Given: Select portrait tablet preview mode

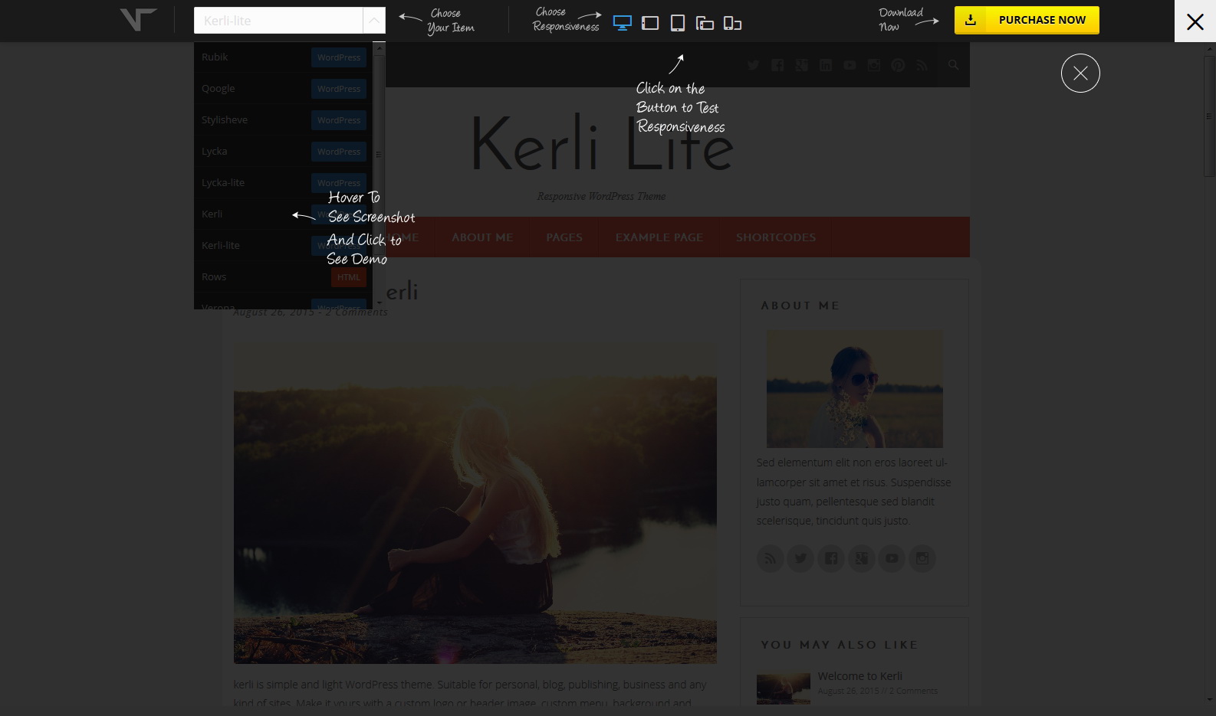Looking at the screenshot, I should pyautogui.click(x=678, y=23).
